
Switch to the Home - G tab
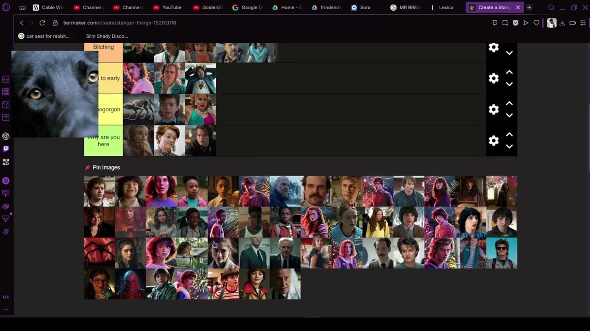[x=287, y=7]
